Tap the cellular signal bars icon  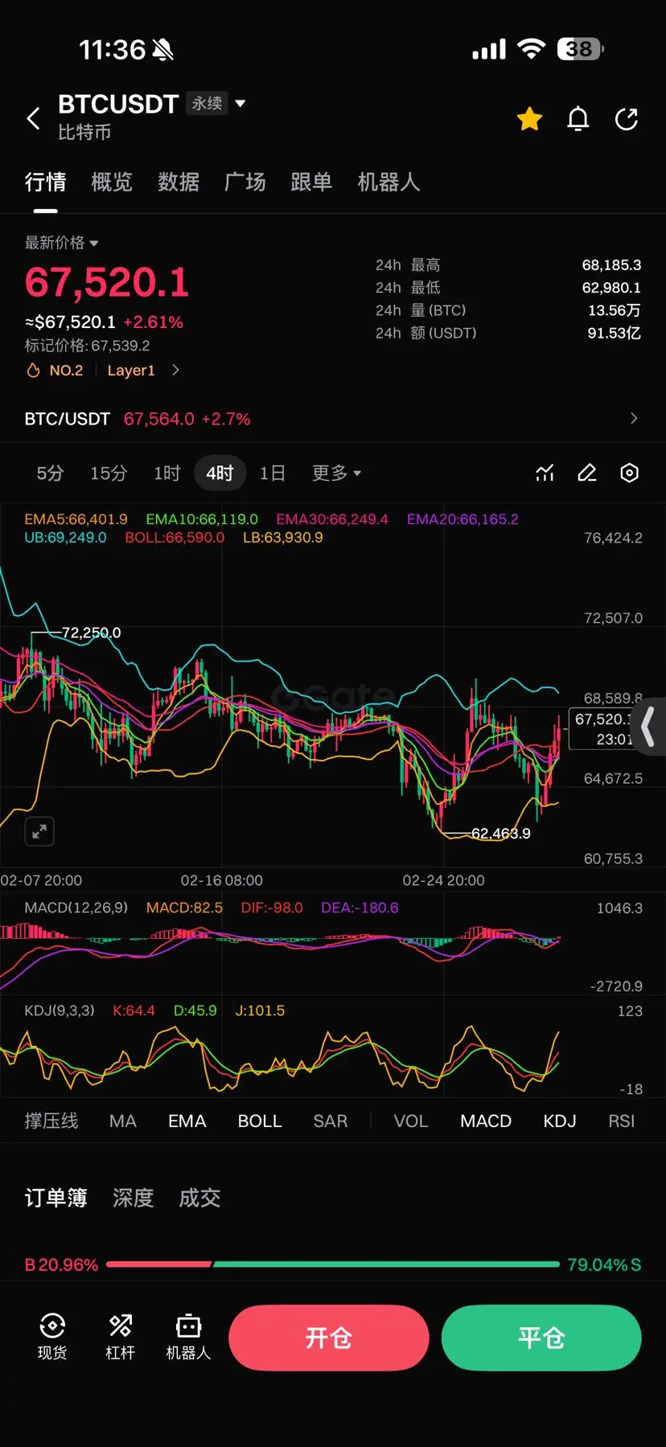(489, 50)
